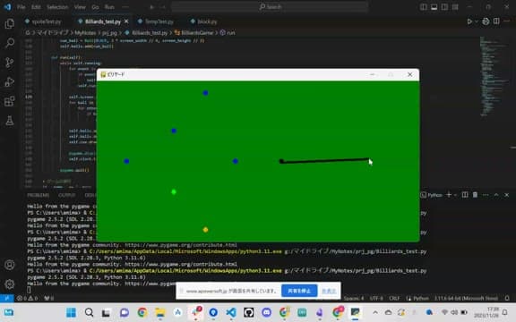Select MyNotes in the breadcrumb

(85, 33)
